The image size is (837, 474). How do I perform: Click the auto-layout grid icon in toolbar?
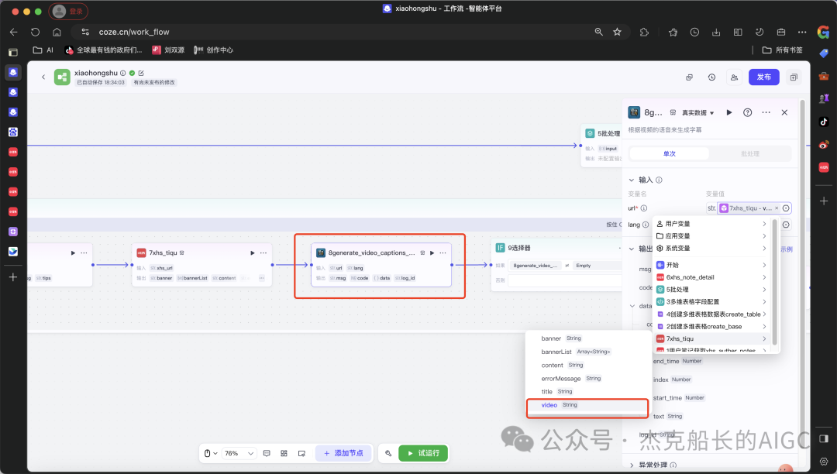pos(284,453)
